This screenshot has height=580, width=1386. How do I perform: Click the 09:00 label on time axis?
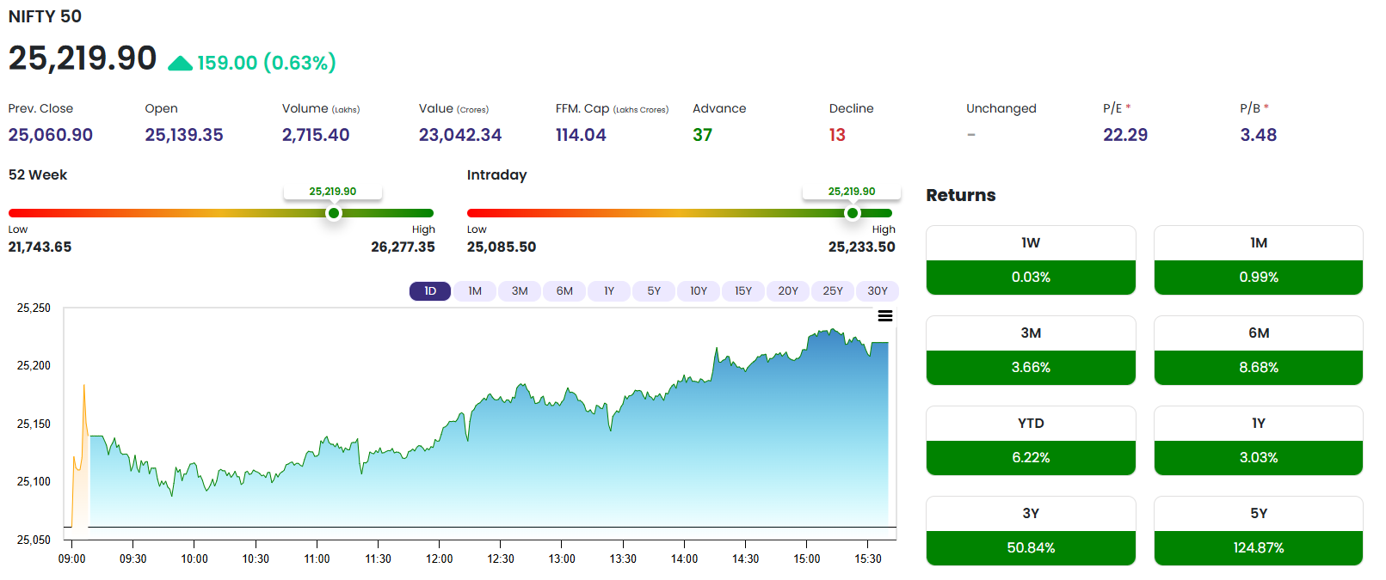[71, 559]
